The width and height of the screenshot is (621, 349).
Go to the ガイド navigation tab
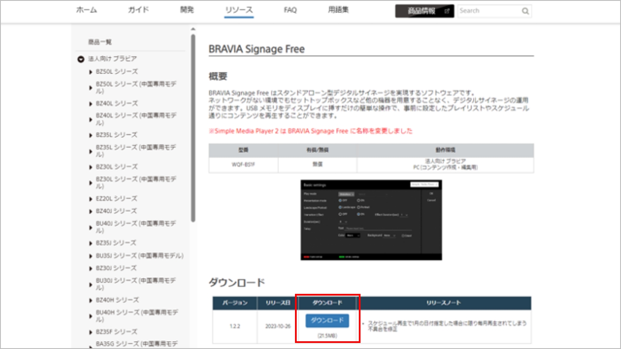[138, 10]
